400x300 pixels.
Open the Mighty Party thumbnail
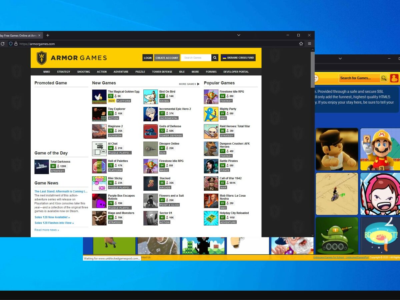coord(211,114)
